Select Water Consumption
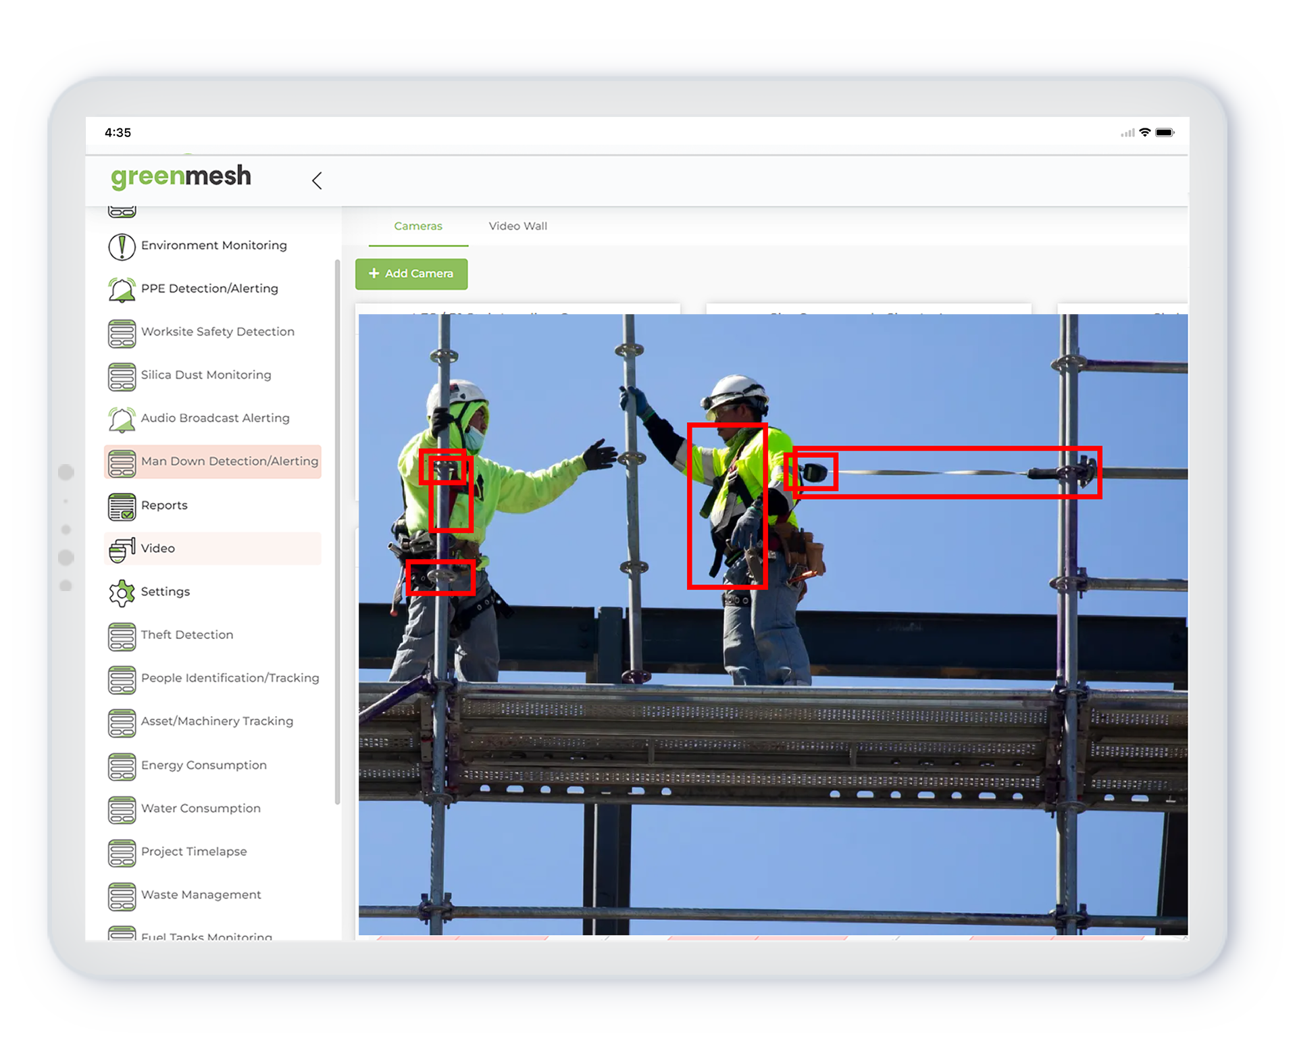This screenshot has height=1045, width=1297. pos(201,809)
